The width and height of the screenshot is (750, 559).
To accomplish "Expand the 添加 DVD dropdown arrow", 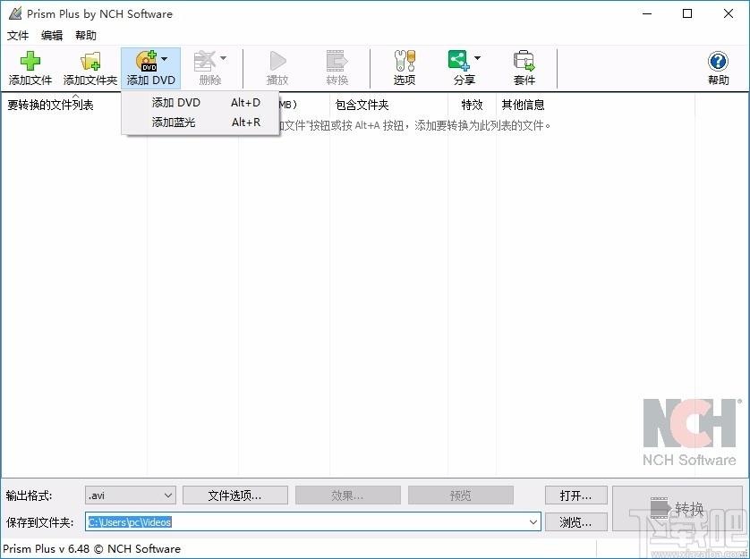I will pos(164,59).
